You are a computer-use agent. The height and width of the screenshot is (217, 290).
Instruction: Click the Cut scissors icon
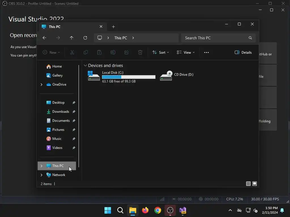tap(72, 52)
